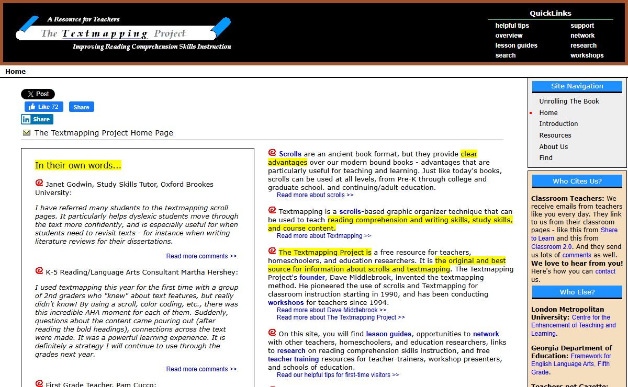Click the 'Home' breadcrumb link
Screen dimensions: 628x387
pyautogui.click(x=16, y=72)
